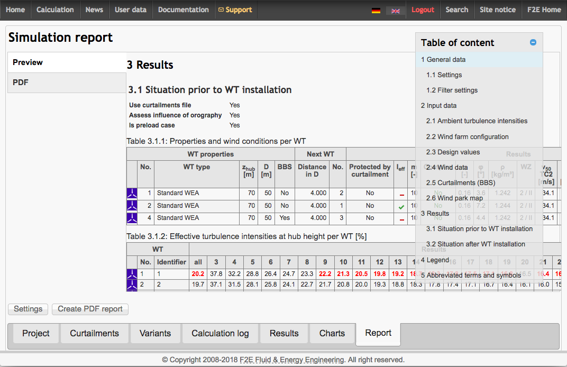
Task: Click the turbine icon beside WT row 1
Action: pyautogui.click(x=132, y=192)
